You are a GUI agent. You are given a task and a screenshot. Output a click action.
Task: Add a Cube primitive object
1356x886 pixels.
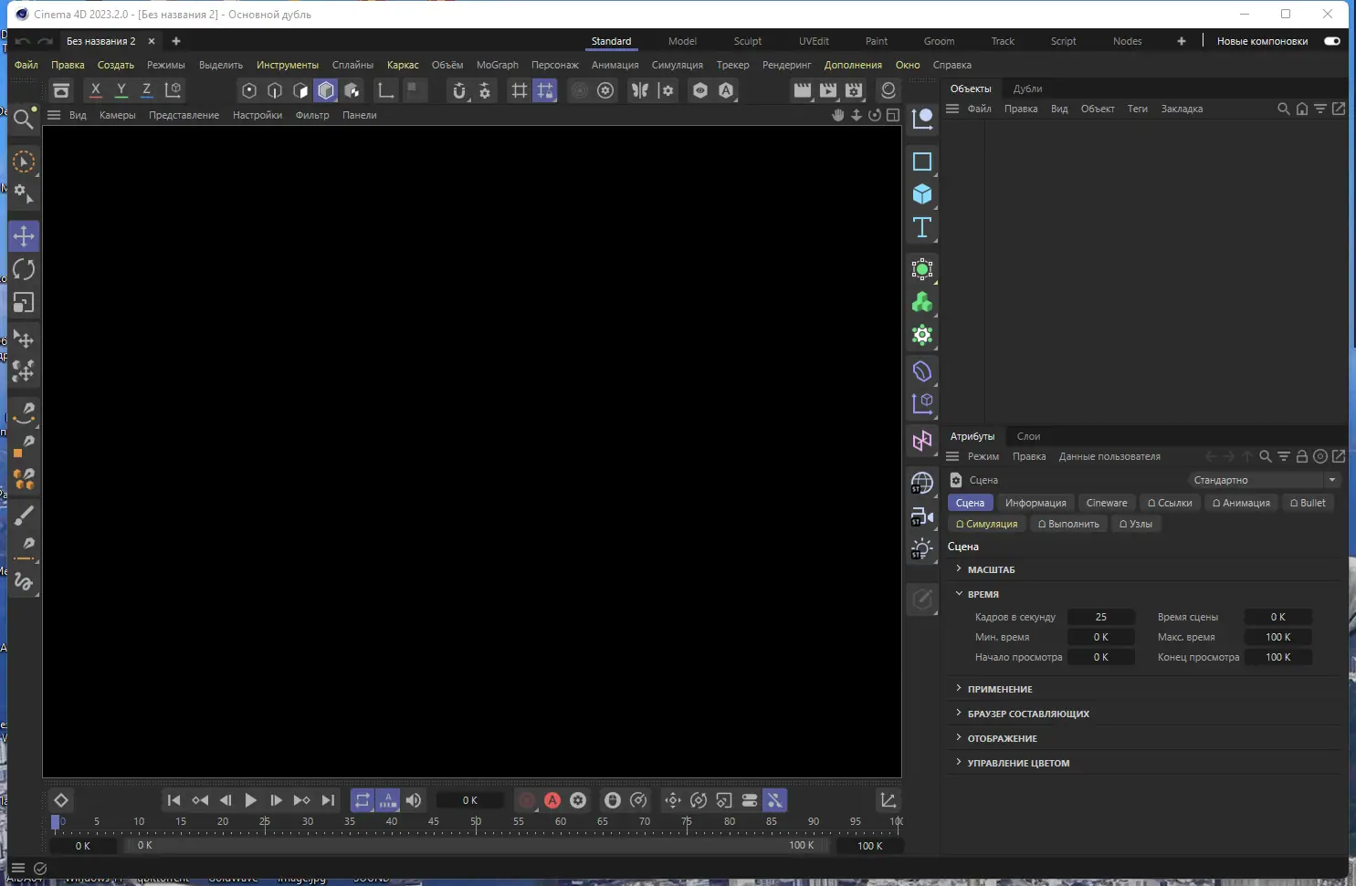(922, 194)
